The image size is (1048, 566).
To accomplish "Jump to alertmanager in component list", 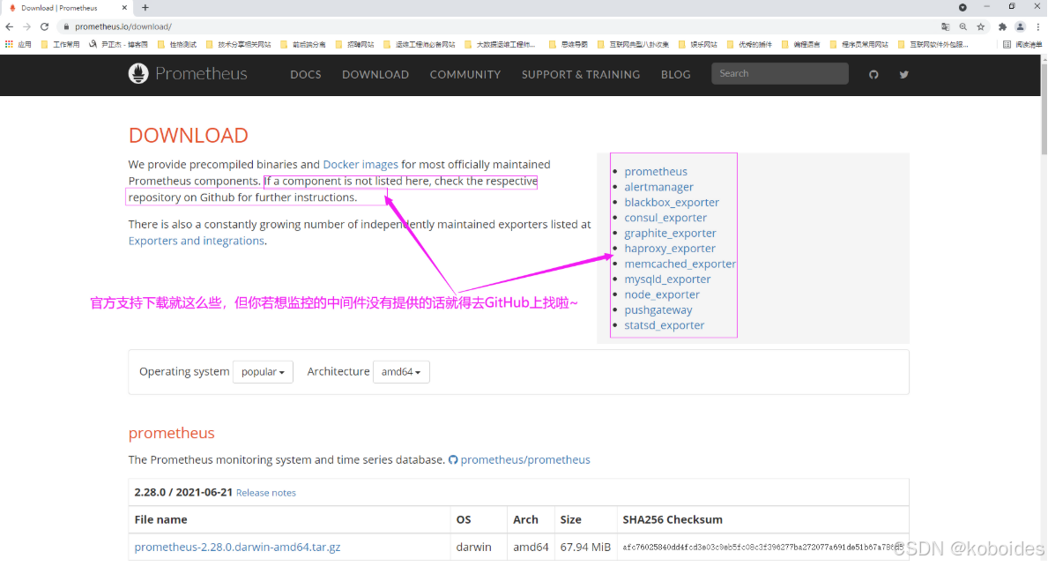I will click(x=659, y=187).
